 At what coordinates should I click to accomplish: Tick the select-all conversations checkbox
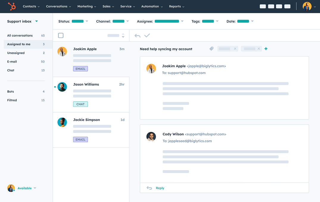pos(61,35)
